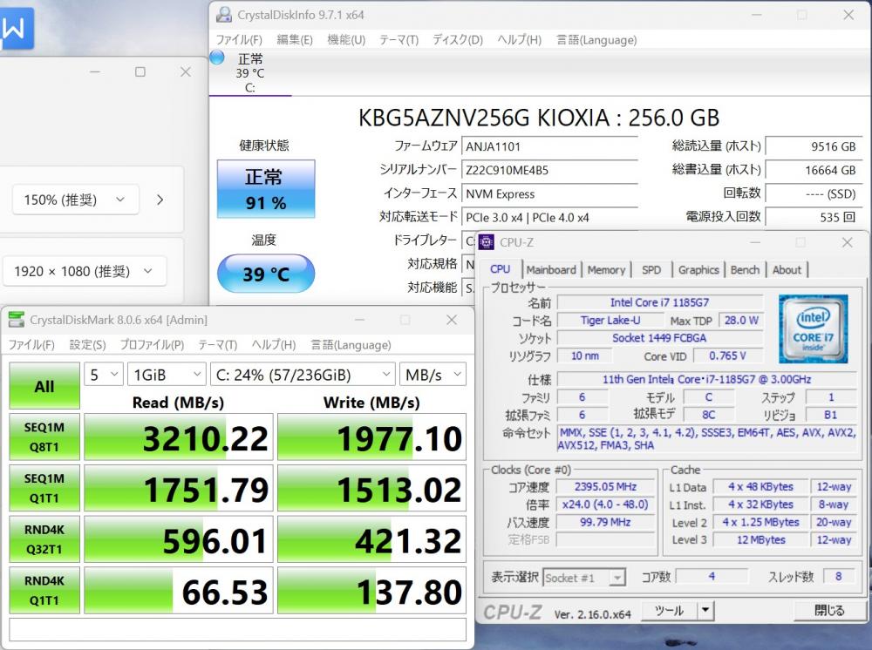The width and height of the screenshot is (872, 650).
Task: Switch to Bench tab in CPU-Z
Action: point(745,270)
